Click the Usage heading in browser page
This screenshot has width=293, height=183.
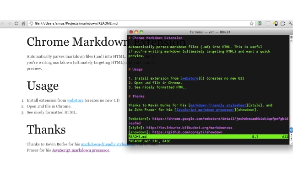[x=43, y=86]
